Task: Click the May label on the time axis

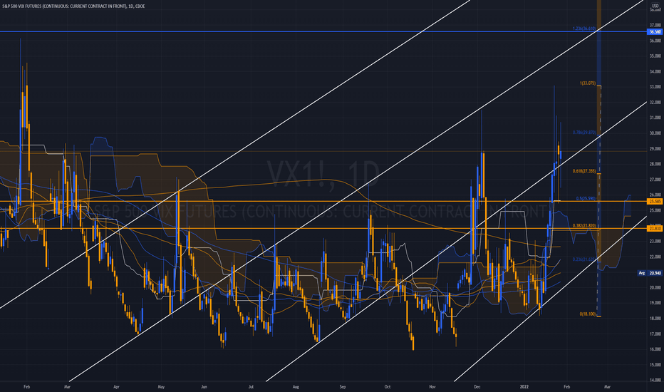Action: tap(161, 387)
